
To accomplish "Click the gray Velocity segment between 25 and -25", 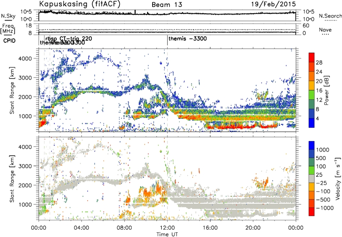I will [x=312, y=178].
